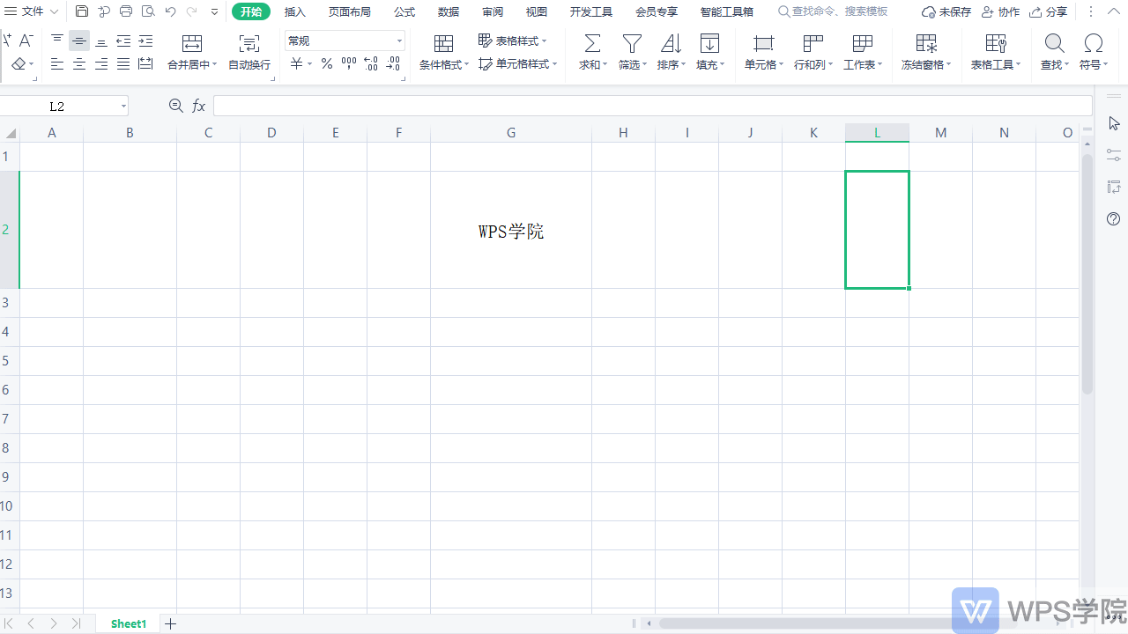1128x634 pixels.
Task: Select the Sort (排序) icon
Action: pyautogui.click(x=671, y=50)
